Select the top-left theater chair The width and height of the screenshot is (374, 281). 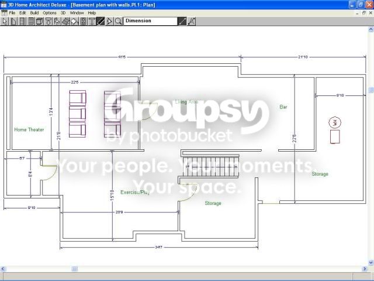click(x=78, y=97)
